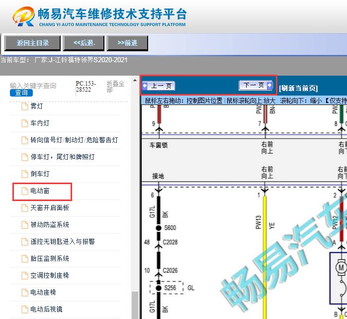Go to next page with 下一页

tap(256, 85)
